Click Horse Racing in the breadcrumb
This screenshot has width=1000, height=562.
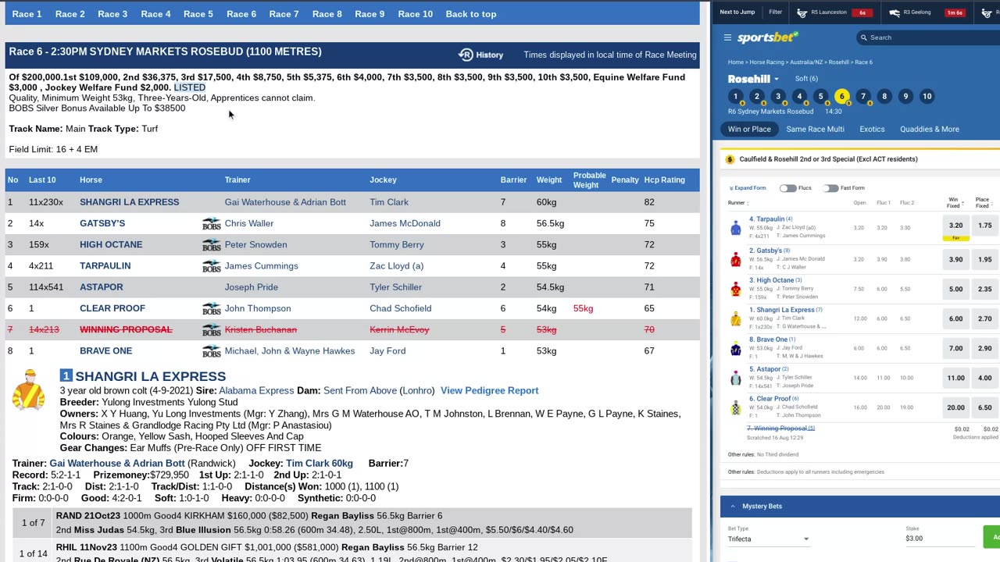tap(766, 62)
